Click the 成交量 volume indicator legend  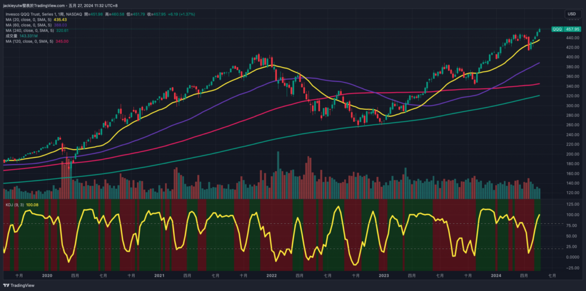tap(12, 36)
